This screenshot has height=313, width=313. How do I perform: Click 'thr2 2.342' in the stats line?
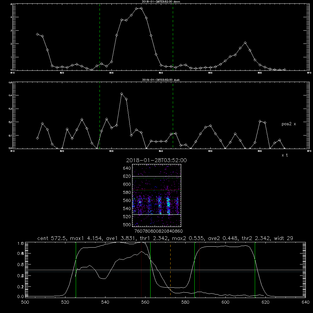pos(256,238)
